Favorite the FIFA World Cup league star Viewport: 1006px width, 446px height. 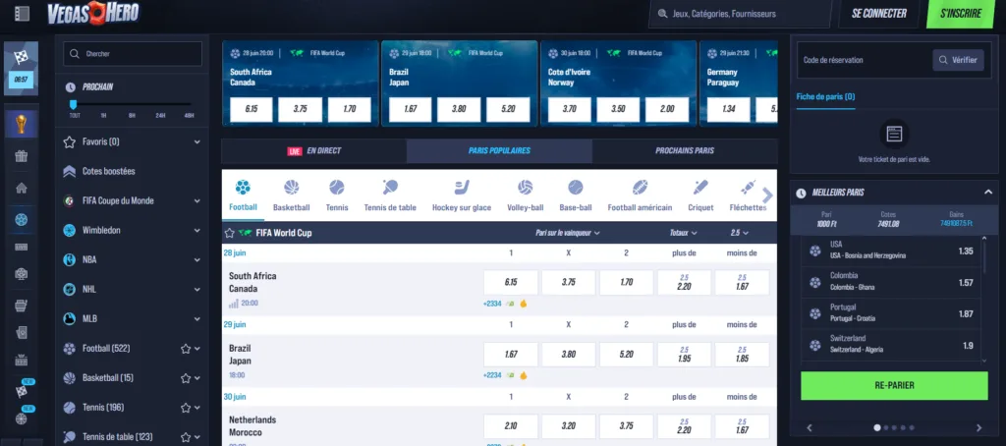(230, 233)
